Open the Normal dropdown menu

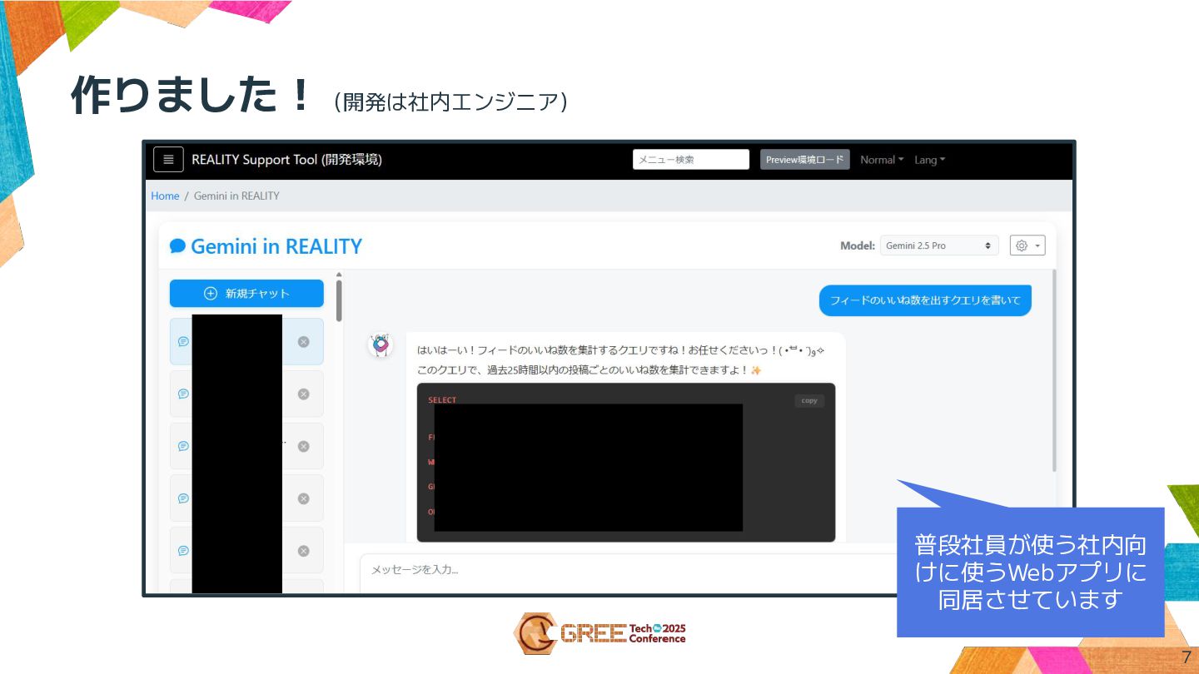click(882, 160)
